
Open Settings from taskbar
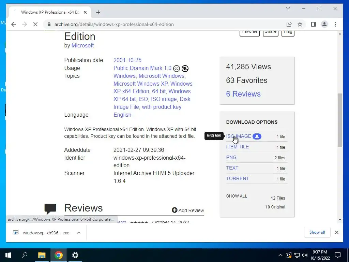(75, 255)
